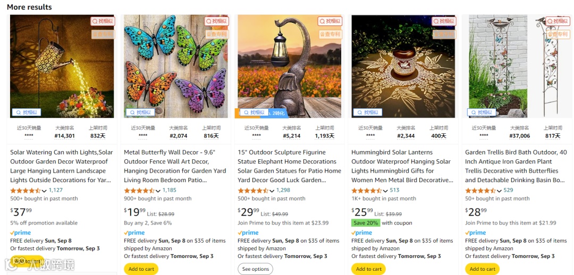Add Hummingbird Solar Lanterns to cart
Screen dimensions: 574x275
[369, 269]
